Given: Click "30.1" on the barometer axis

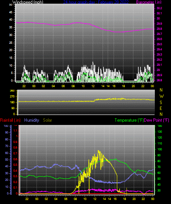Looking at the screenshot, I should (159, 13).
